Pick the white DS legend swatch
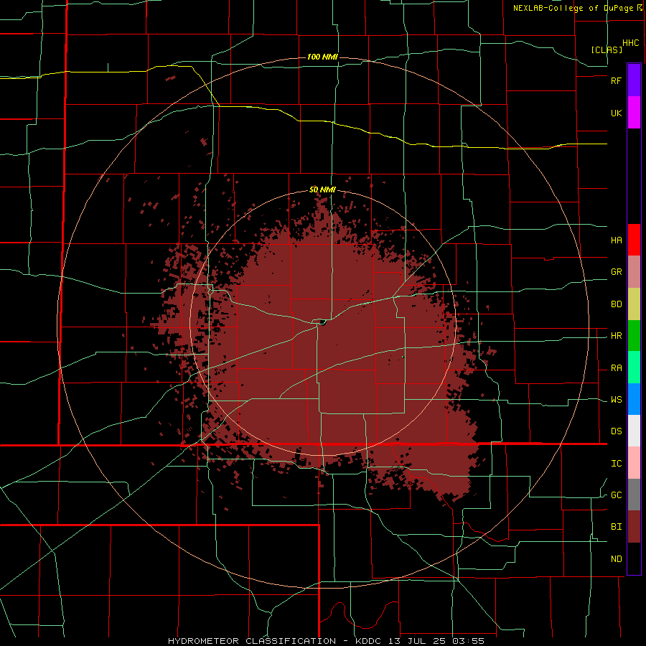Image resolution: width=646 pixels, height=646 pixels. pyautogui.click(x=634, y=431)
